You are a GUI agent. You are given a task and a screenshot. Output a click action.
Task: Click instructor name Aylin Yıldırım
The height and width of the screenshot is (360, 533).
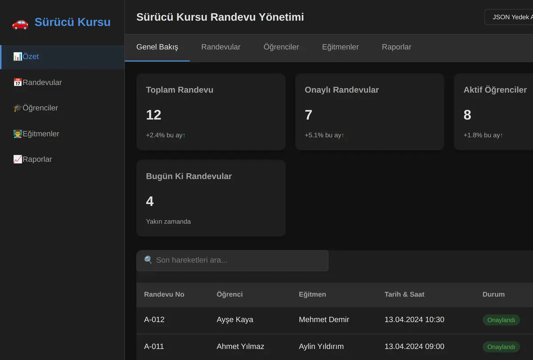pyautogui.click(x=321, y=347)
